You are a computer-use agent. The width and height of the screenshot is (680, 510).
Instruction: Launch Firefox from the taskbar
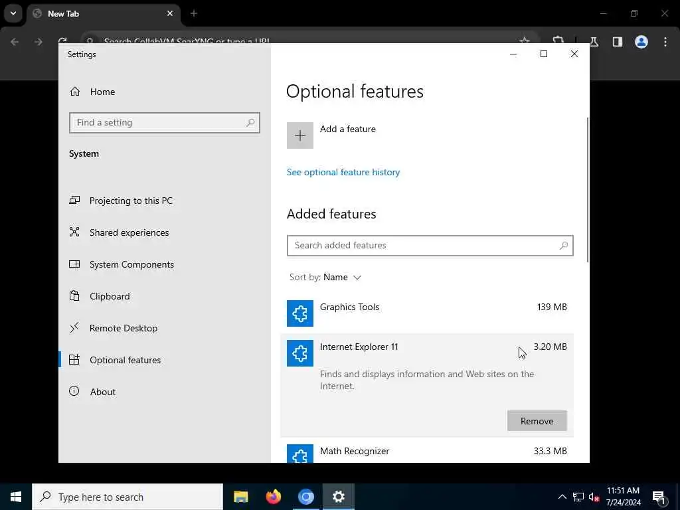click(273, 497)
